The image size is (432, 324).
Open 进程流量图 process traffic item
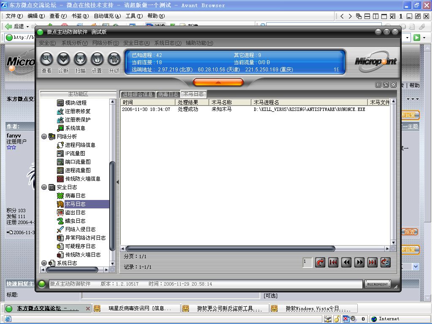73,170
